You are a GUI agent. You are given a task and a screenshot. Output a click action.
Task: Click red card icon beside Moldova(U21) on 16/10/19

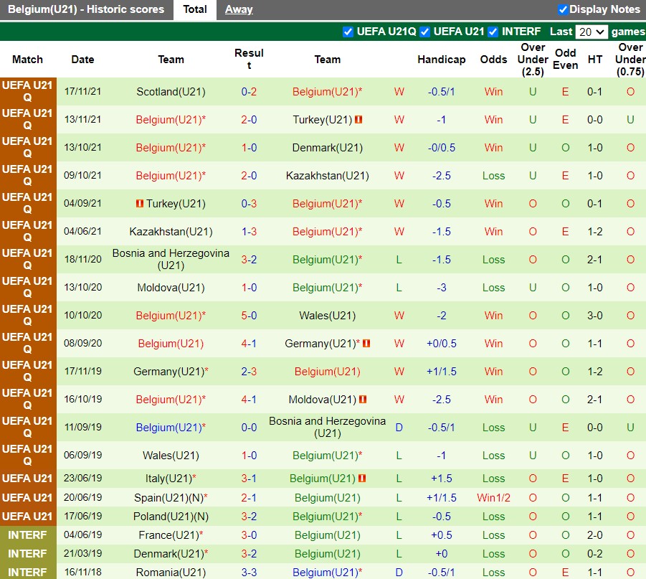363,400
